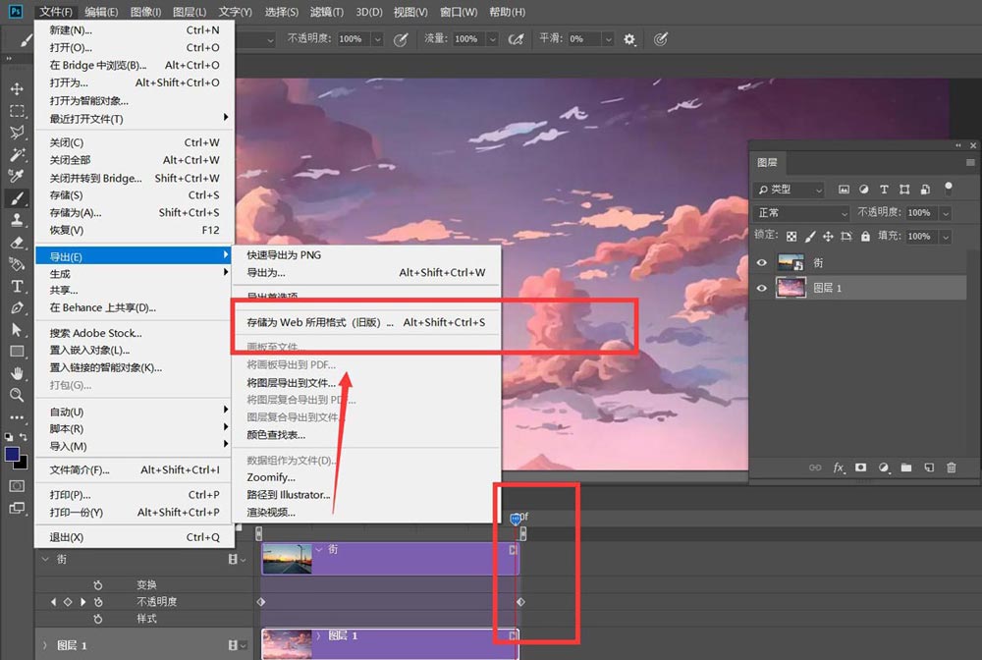Screen dimensions: 982x660
Task: Create a new group folder icon
Action: [x=905, y=467]
